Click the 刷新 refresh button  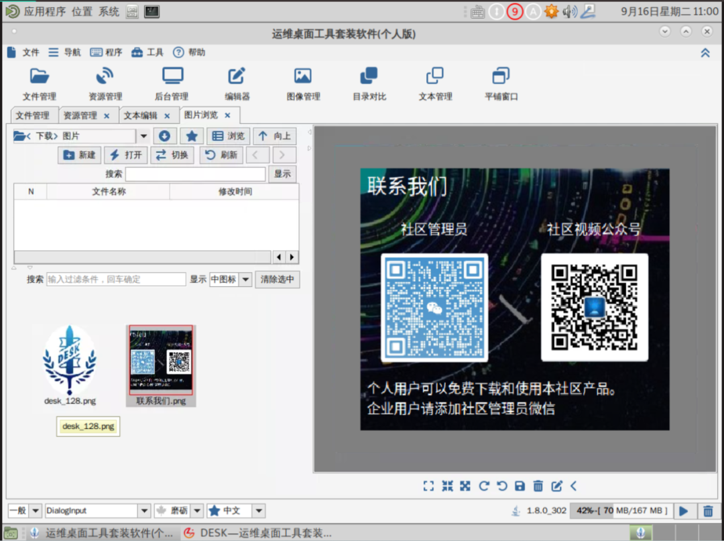pos(221,155)
